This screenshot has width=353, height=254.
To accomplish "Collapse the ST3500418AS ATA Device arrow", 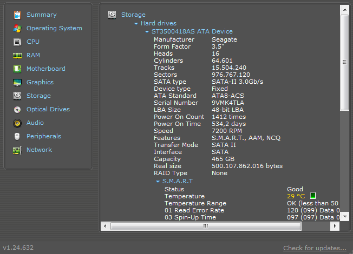I will [147, 32].
